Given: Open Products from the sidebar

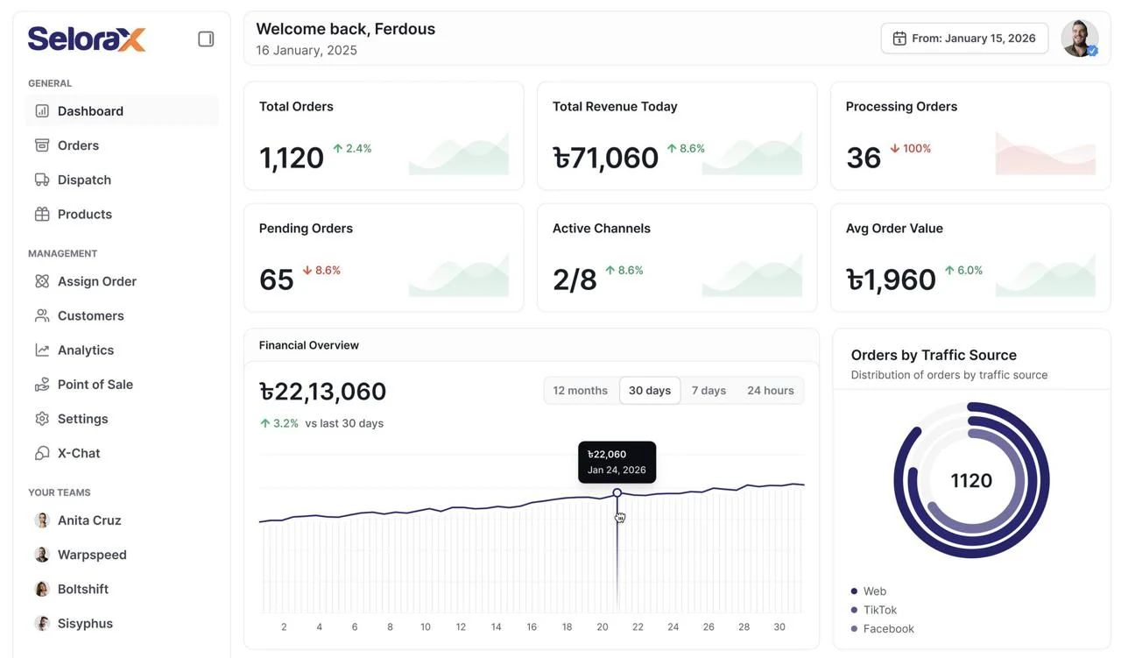Looking at the screenshot, I should pyautogui.click(x=122, y=214).
